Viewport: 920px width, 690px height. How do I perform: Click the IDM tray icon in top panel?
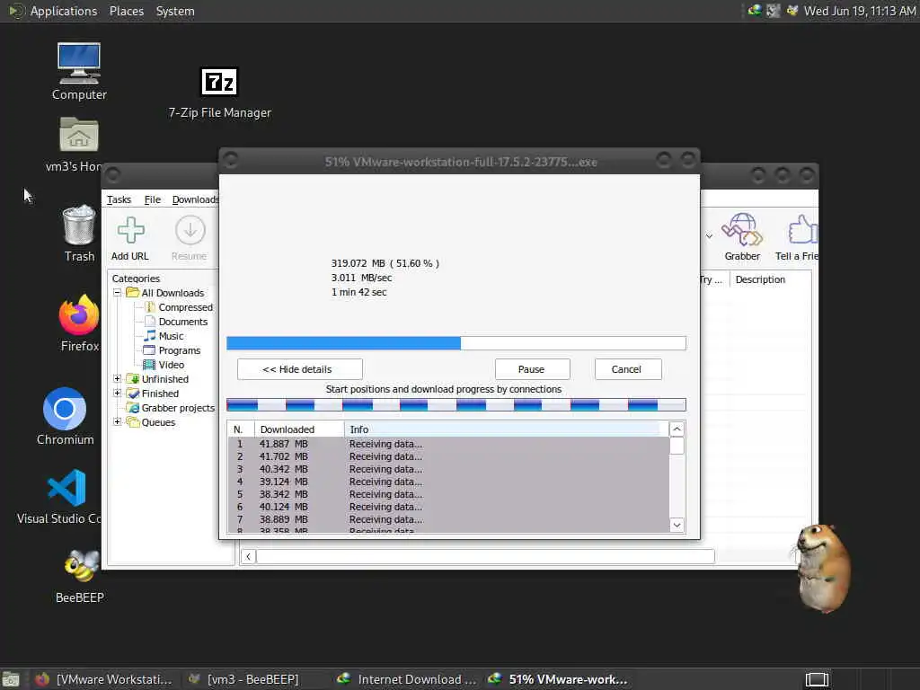click(755, 10)
